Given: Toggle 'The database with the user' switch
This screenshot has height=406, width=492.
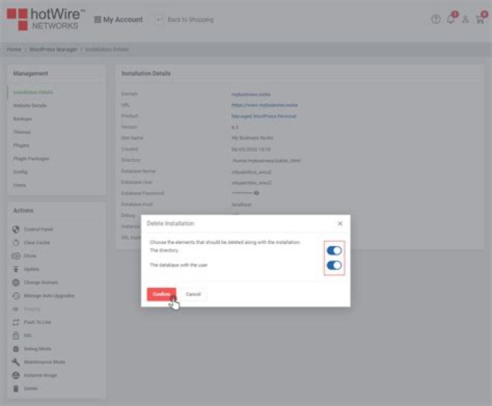Looking at the screenshot, I should 334,265.
